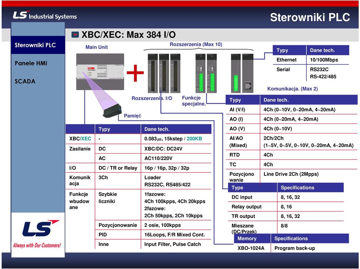
Task: Select the TR output row
Action: click(286, 216)
